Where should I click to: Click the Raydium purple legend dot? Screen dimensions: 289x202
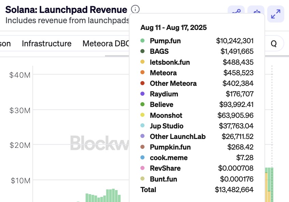pos(142,94)
